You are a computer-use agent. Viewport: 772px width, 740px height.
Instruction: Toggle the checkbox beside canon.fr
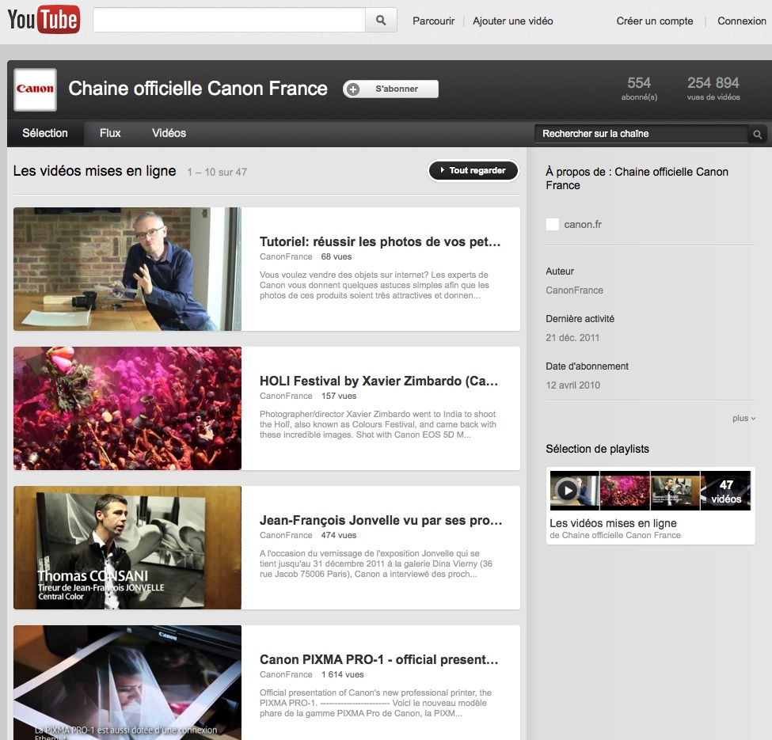[552, 224]
